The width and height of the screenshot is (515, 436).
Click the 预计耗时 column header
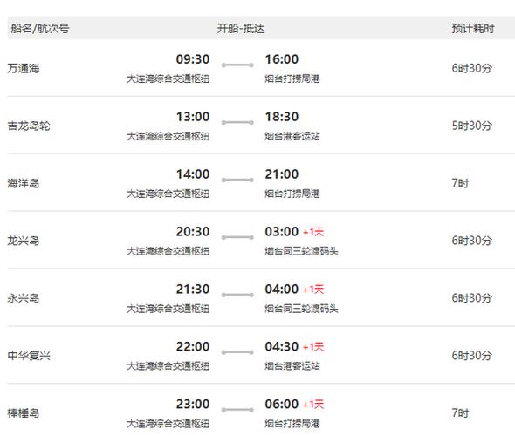tap(473, 29)
